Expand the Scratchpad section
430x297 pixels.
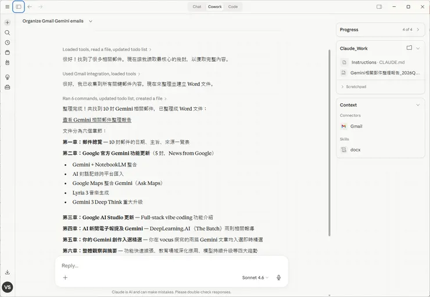[x=353, y=86]
